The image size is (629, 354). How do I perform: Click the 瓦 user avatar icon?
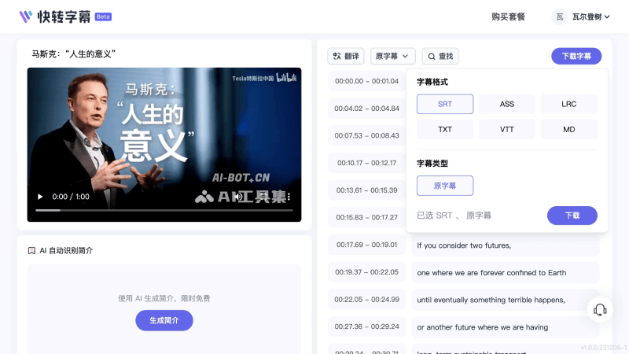point(559,17)
